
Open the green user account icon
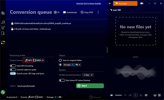(x=3, y=92)
